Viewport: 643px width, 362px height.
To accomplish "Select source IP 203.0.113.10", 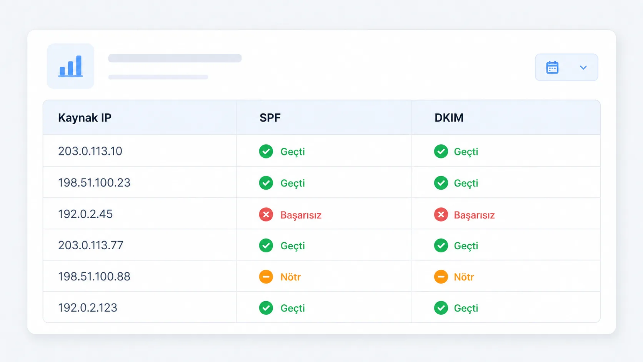I will tap(90, 151).
